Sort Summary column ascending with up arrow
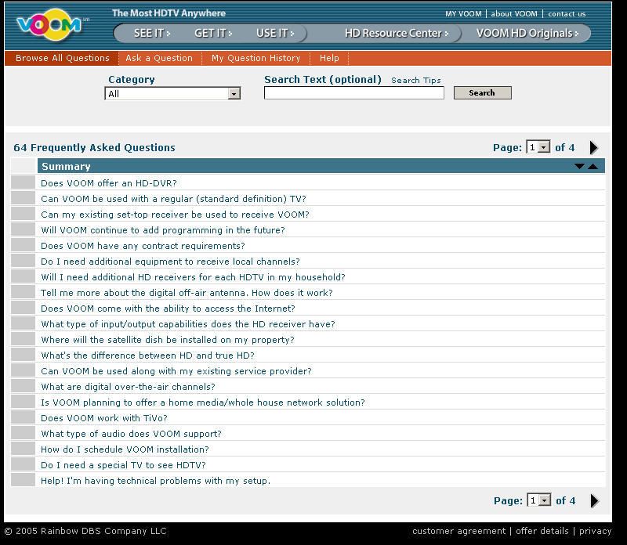 click(x=593, y=166)
